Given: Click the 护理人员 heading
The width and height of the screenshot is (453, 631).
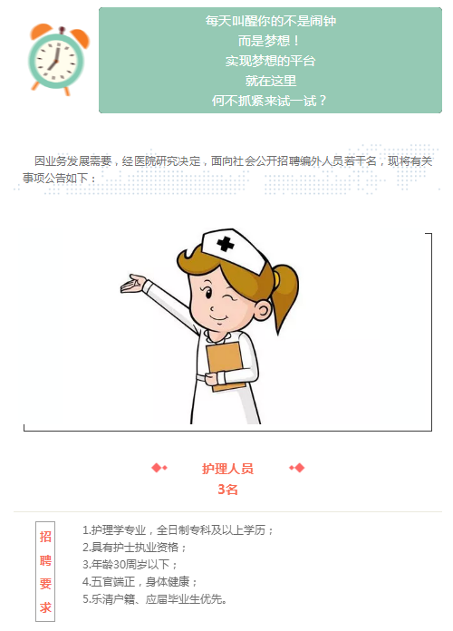Looking at the screenshot, I should coord(227,469).
